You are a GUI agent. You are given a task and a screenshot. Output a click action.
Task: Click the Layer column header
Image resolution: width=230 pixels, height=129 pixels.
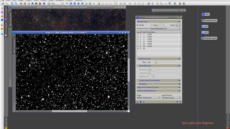coord(139,32)
